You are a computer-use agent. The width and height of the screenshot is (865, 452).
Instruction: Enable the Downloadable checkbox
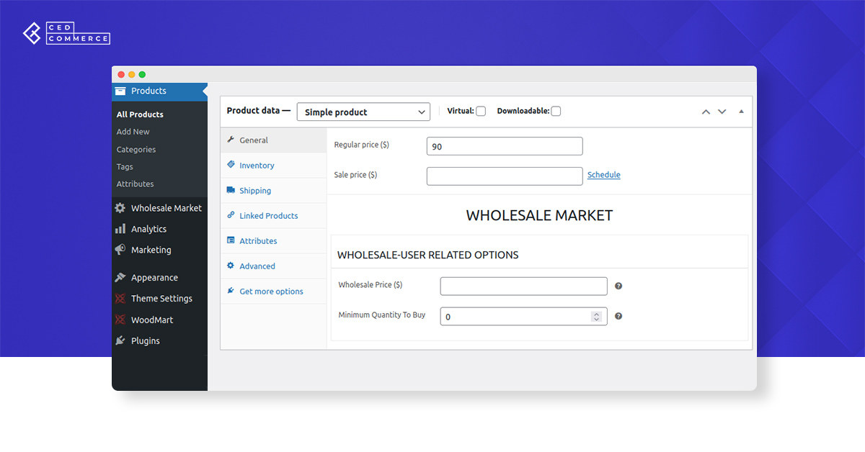click(556, 112)
